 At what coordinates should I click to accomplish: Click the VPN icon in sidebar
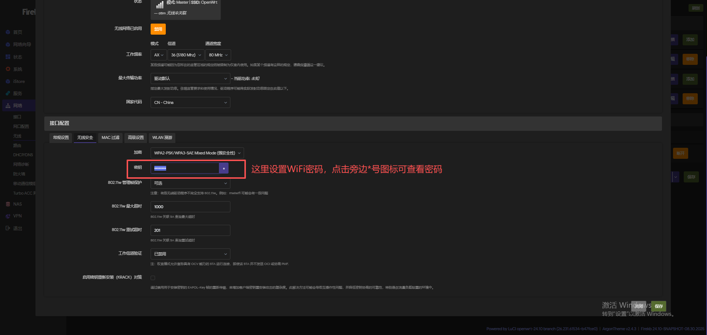[x=8, y=216]
